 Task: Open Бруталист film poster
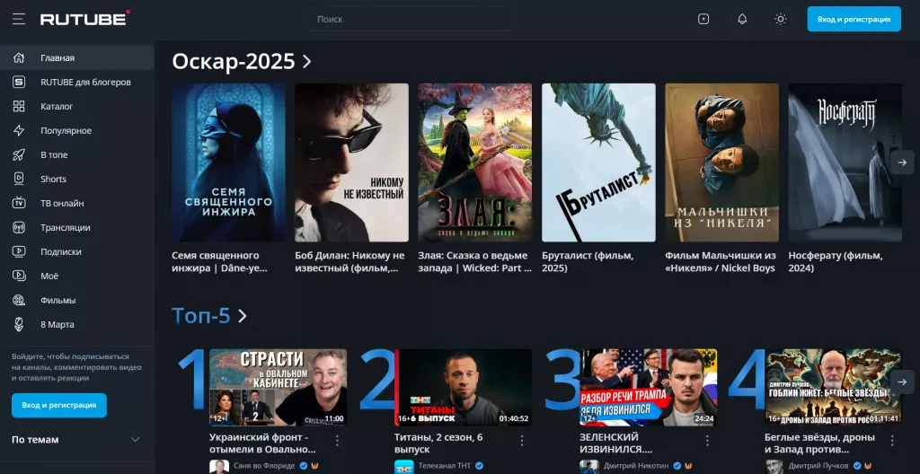(x=598, y=162)
